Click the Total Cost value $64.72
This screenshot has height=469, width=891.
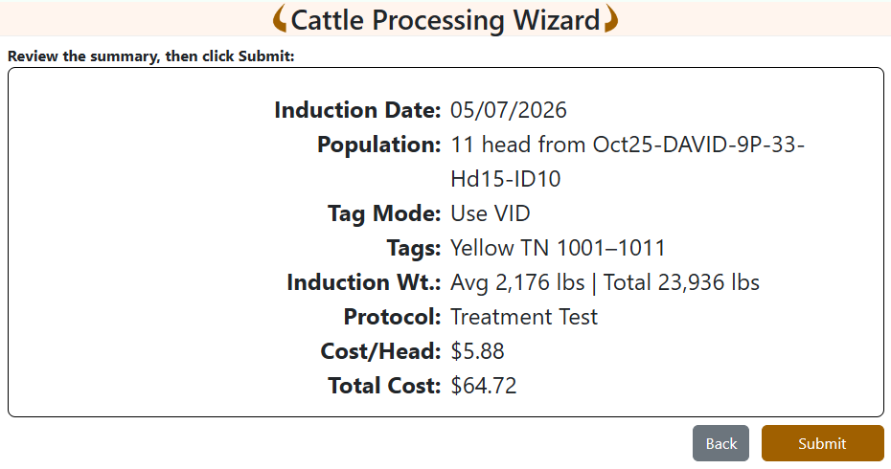pyautogui.click(x=484, y=386)
